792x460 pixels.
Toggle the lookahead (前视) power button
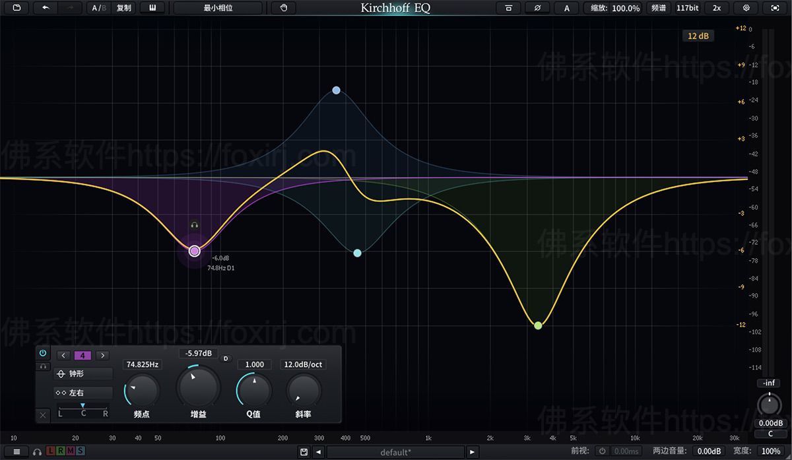click(602, 451)
